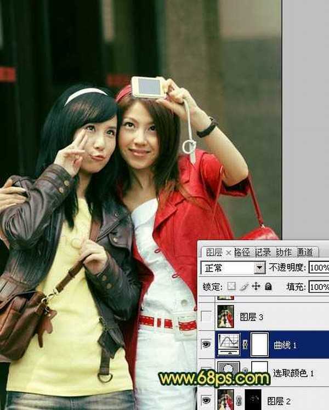Toggle lock image pixels brush icon

point(244,287)
